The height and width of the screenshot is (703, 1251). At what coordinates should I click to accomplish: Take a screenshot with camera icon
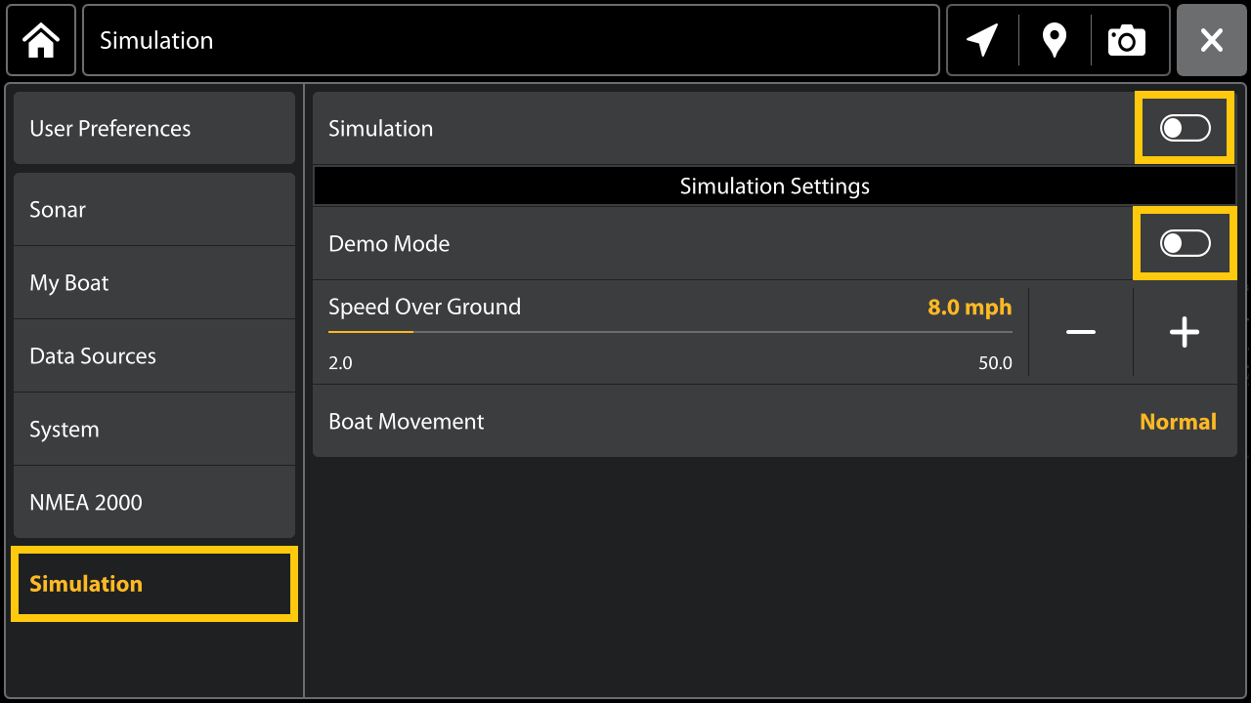coord(1127,40)
